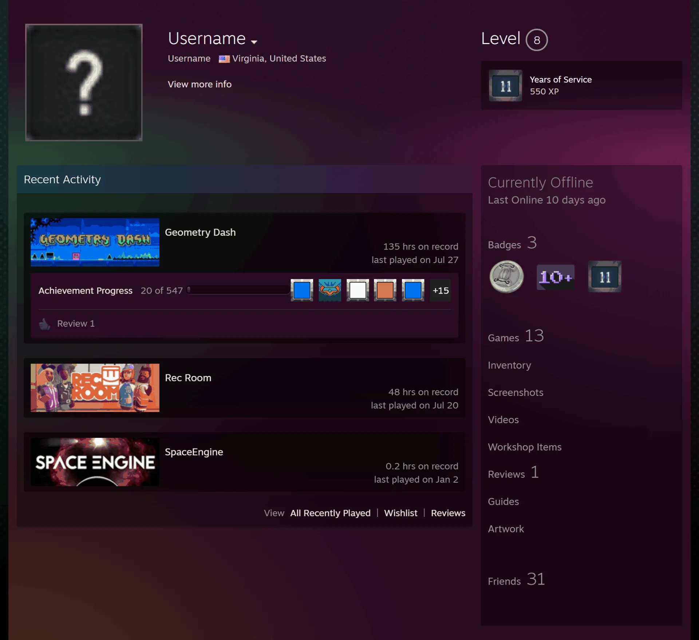Select the orange square achievement icon
Image resolution: width=699 pixels, height=640 pixels.
[x=385, y=290]
